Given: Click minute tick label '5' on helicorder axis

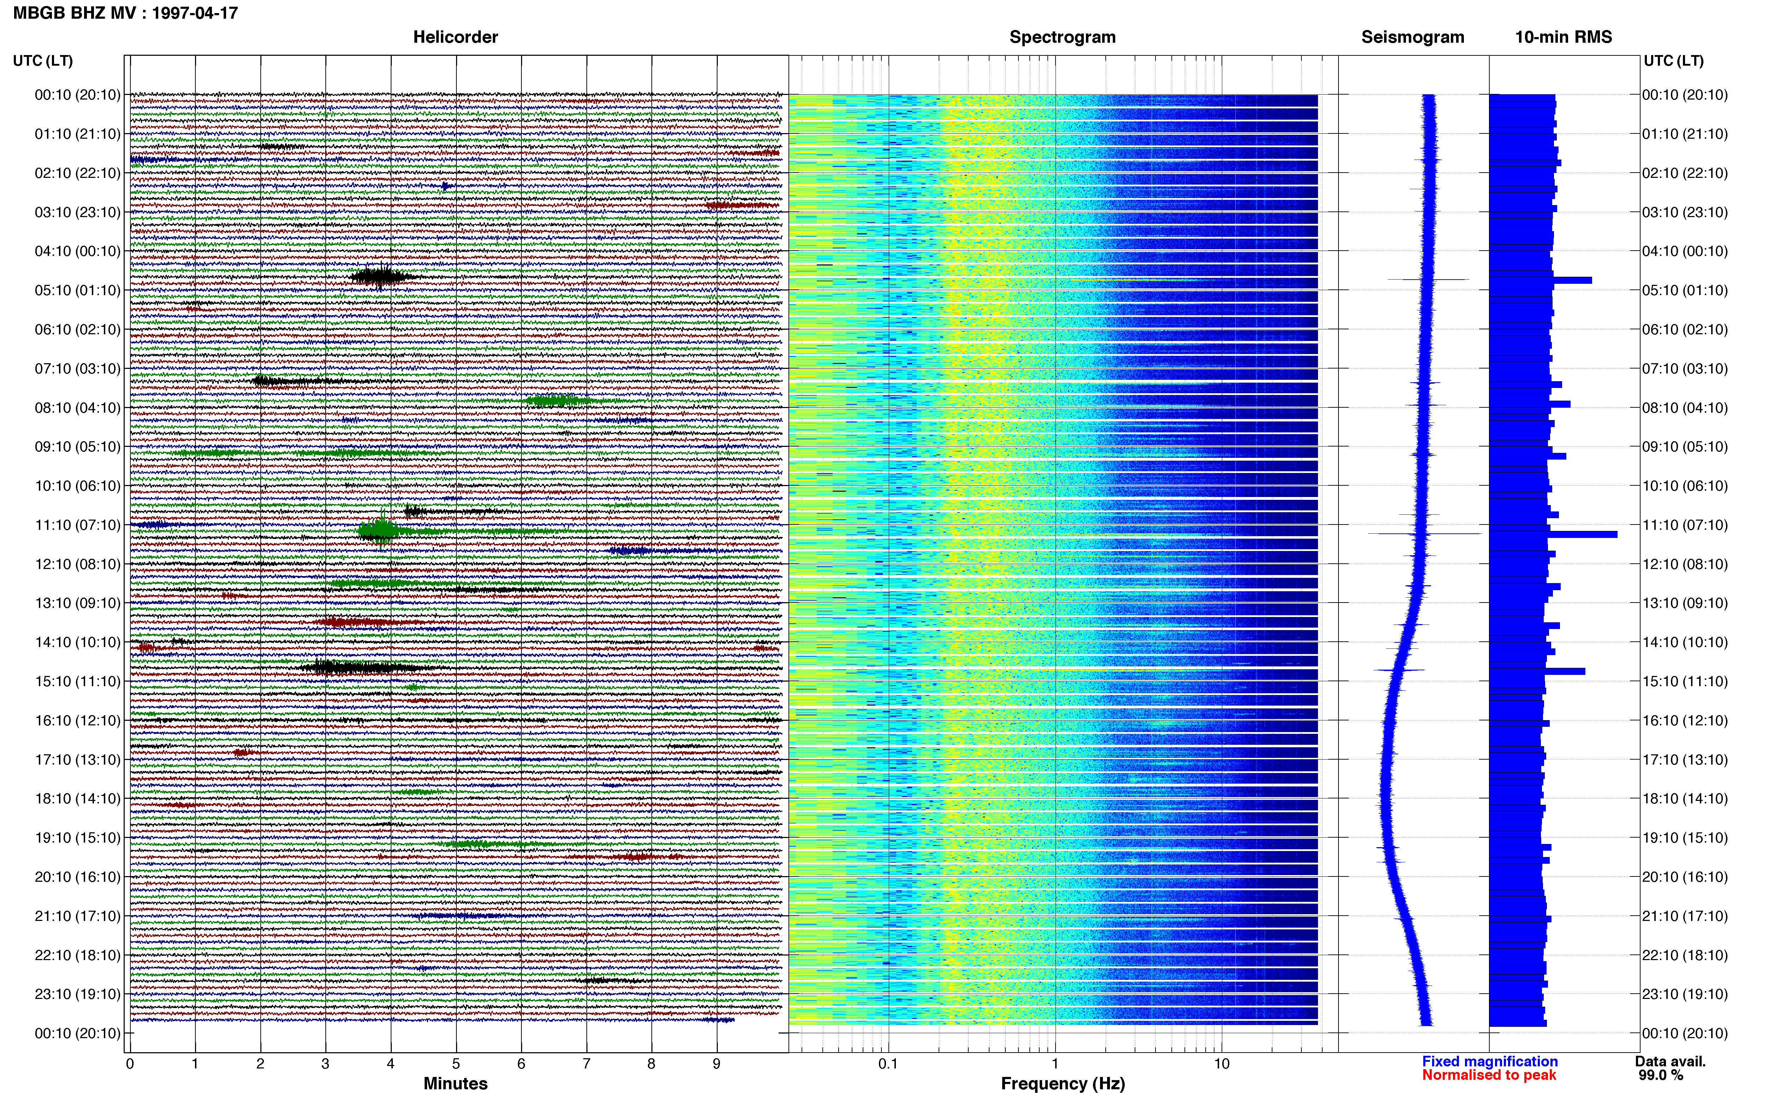Looking at the screenshot, I should [456, 1064].
